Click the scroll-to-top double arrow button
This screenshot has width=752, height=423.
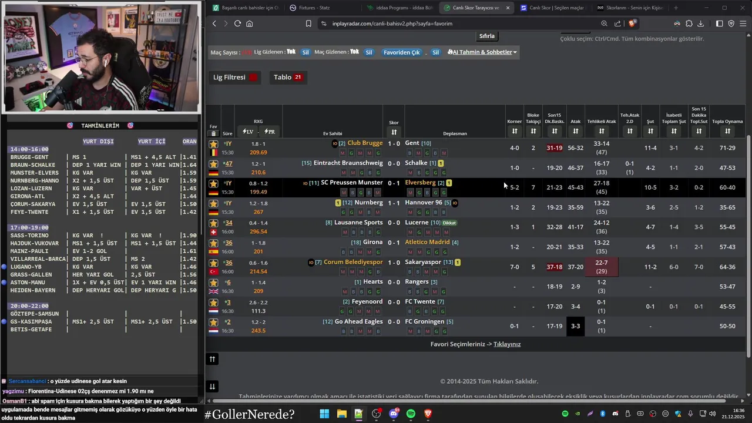(212, 359)
